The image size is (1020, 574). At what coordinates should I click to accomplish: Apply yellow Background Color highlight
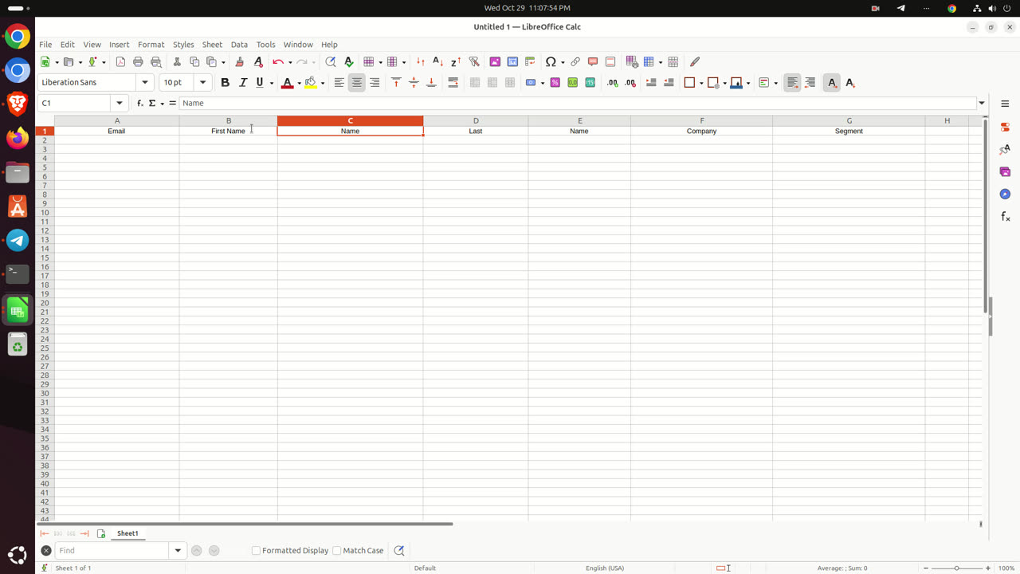pyautogui.click(x=311, y=83)
